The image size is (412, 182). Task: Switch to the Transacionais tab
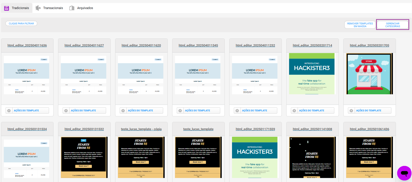49,8
